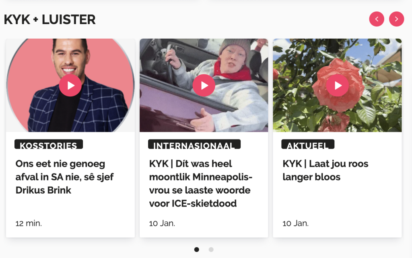The width and height of the screenshot is (412, 258).
Task: Open article 'Ons eet nie genoeg afval'
Action: pyautogui.click(x=65, y=177)
